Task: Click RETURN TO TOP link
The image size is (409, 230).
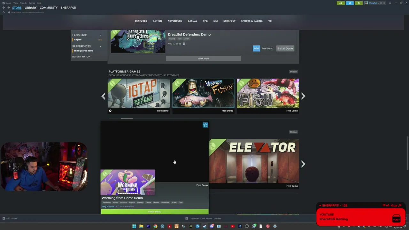Action: point(81,57)
